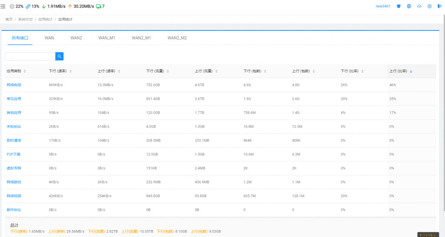
Task: Click the new3401 username link
Action: 383,6
